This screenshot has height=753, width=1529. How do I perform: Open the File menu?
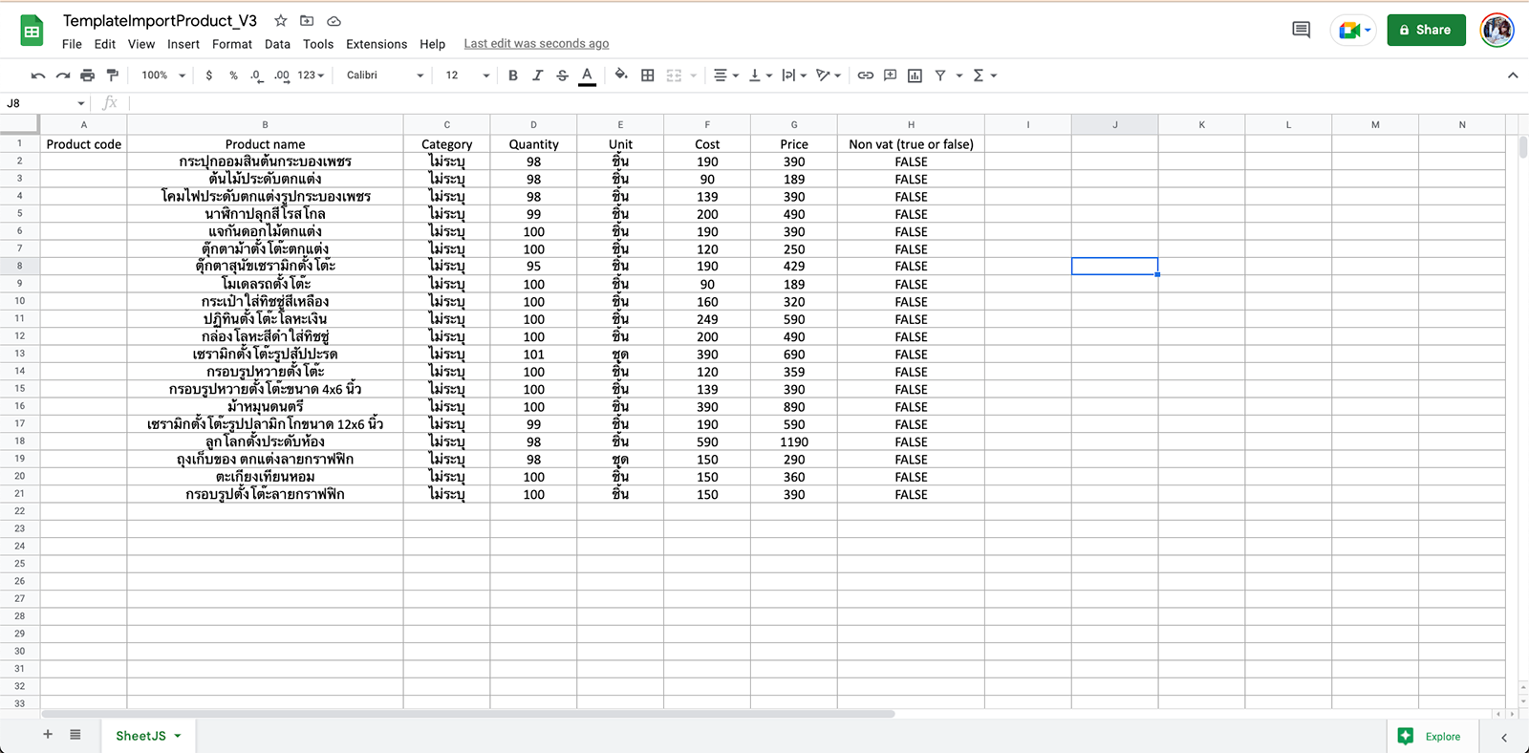pyautogui.click(x=73, y=44)
